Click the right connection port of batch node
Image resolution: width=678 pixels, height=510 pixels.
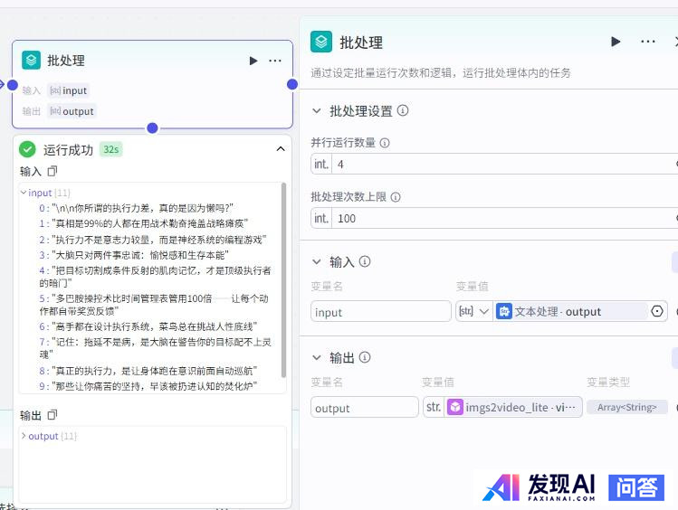[292, 84]
